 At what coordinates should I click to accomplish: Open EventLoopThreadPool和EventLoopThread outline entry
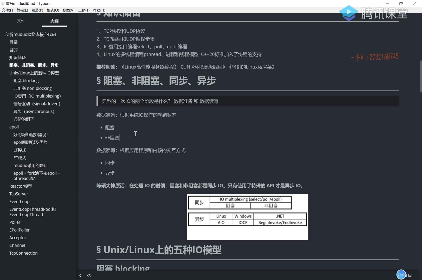click(x=32, y=212)
